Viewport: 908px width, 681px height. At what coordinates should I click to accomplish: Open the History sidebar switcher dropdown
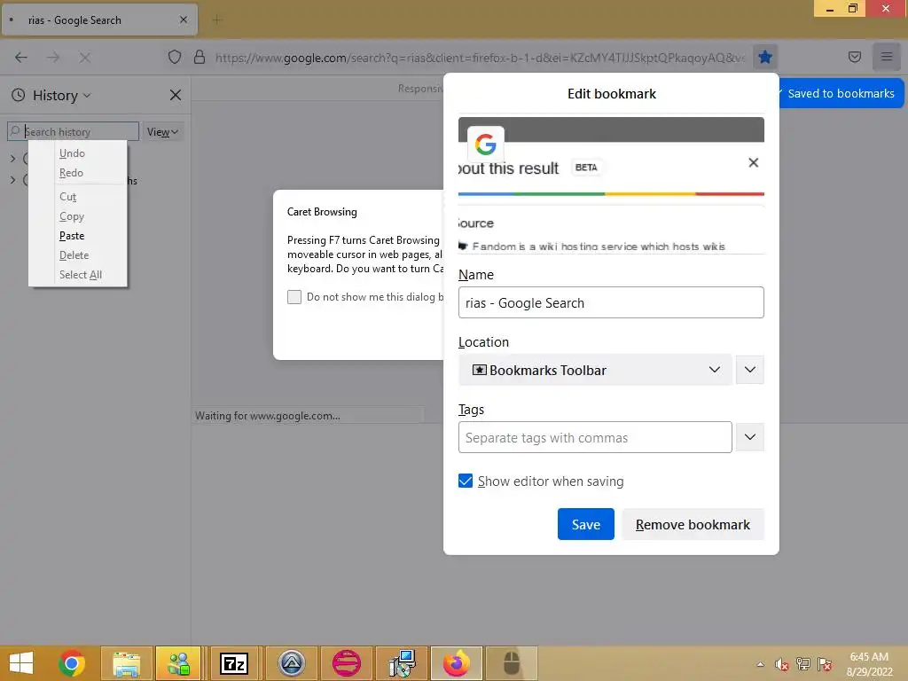click(x=61, y=95)
